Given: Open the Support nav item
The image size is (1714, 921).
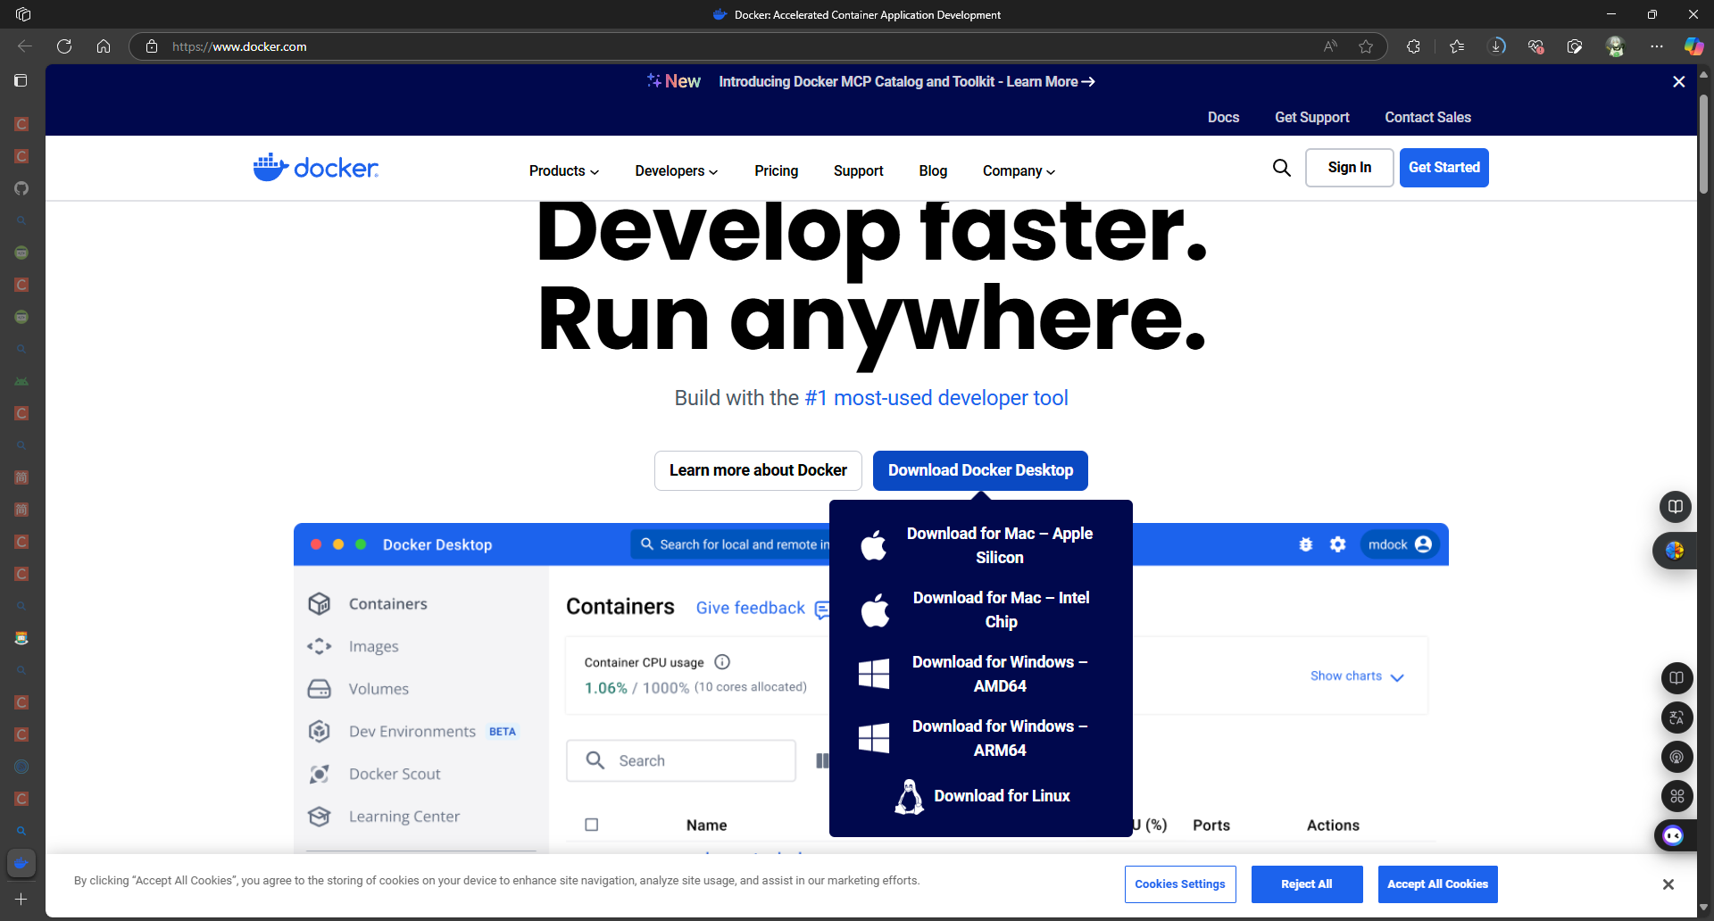Looking at the screenshot, I should coord(858,170).
